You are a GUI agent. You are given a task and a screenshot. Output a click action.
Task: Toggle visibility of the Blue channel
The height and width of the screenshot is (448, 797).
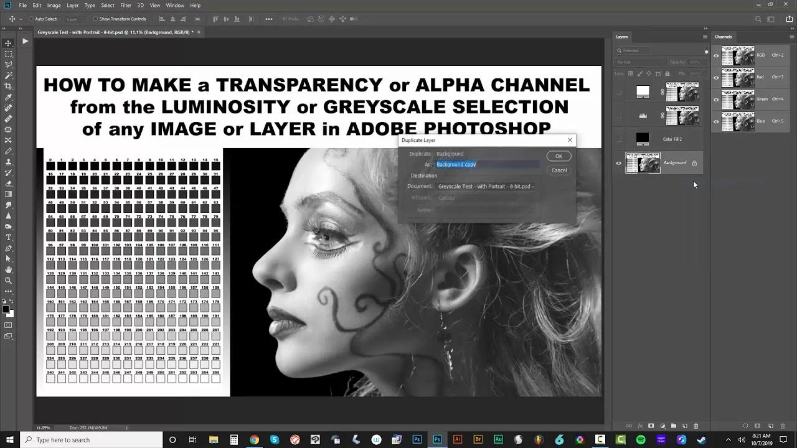pos(716,121)
